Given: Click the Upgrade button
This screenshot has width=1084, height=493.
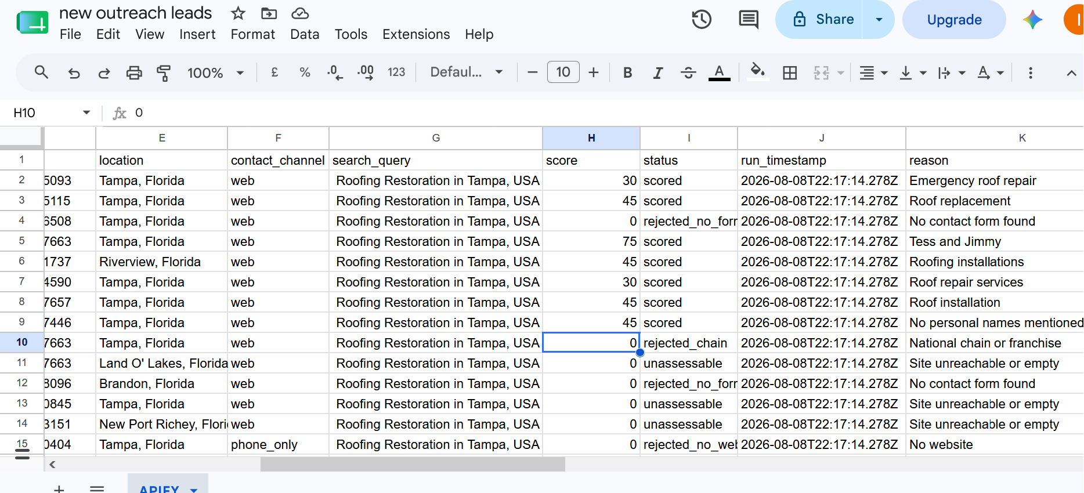Looking at the screenshot, I should point(954,19).
